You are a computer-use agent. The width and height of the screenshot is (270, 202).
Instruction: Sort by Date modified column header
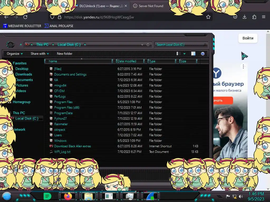point(130,61)
